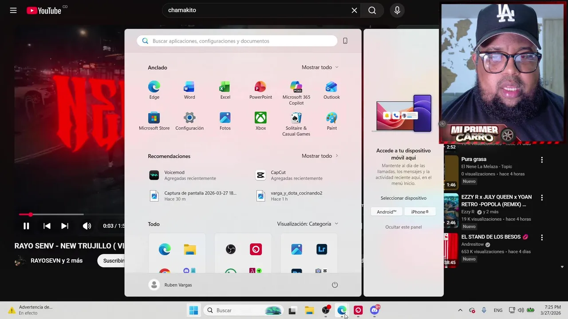Screen dimensions: 568x319
Task: Launch Solitaire & Casual Games
Action: (296, 124)
